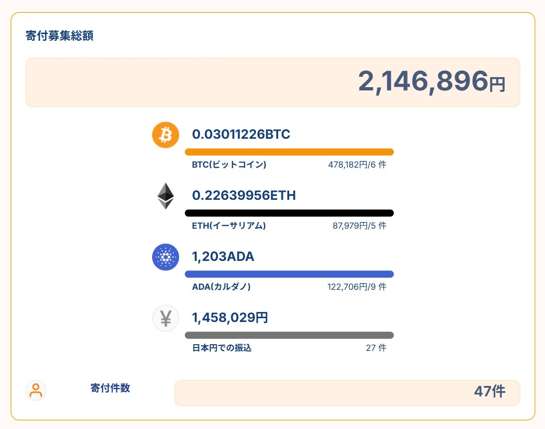
Task: Click the 47件 donation count box
Action: [347, 393]
